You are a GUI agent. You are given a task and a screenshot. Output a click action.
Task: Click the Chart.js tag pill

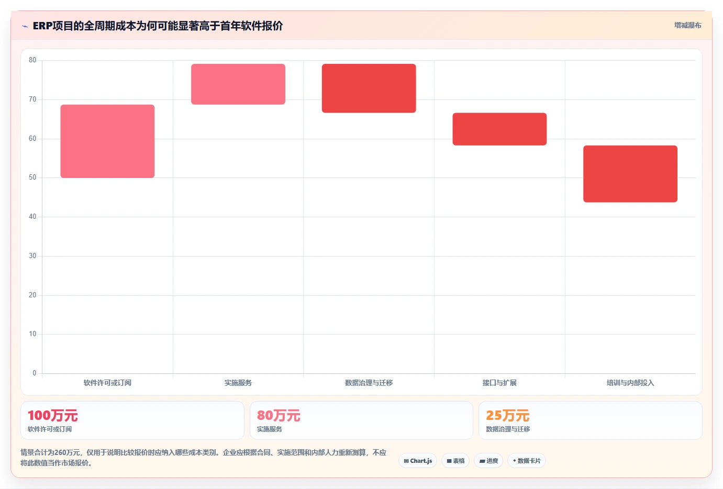[x=418, y=461]
